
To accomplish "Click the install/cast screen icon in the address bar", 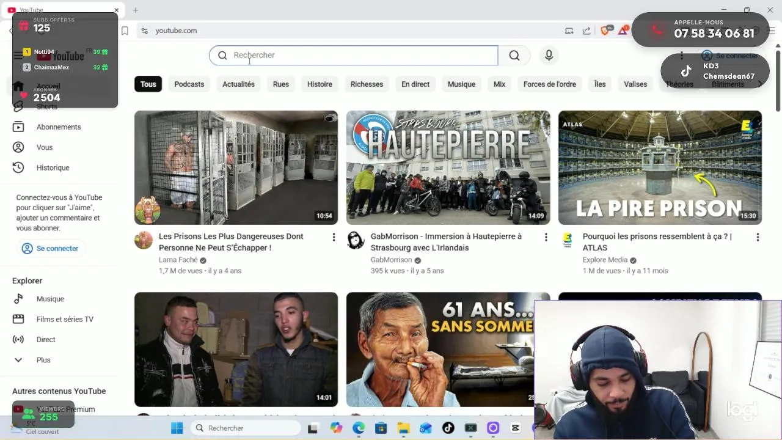I will tap(569, 31).
